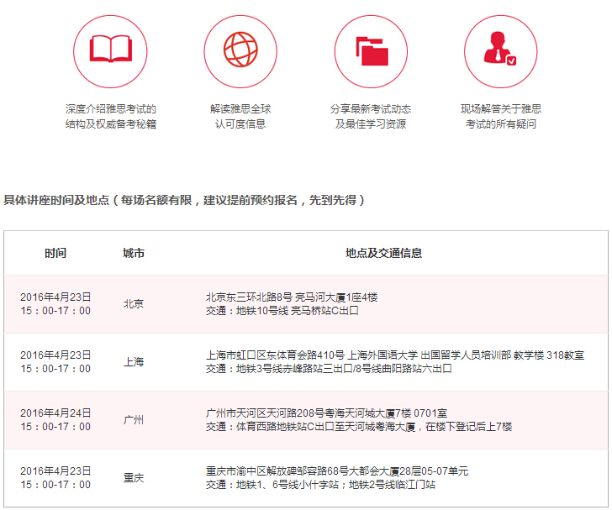Click the text 解读雅思全球 认可度信息

pyautogui.click(x=240, y=116)
